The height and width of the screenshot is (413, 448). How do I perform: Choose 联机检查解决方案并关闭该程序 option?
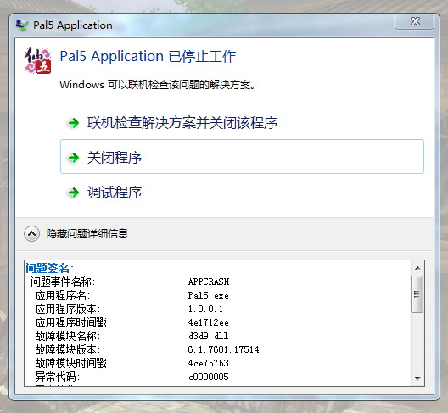tap(182, 123)
